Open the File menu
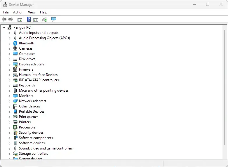 pyautogui.click(x=6, y=12)
